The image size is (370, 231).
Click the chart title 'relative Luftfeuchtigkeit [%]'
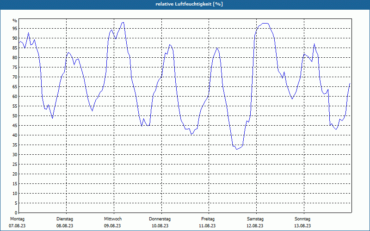189,4
